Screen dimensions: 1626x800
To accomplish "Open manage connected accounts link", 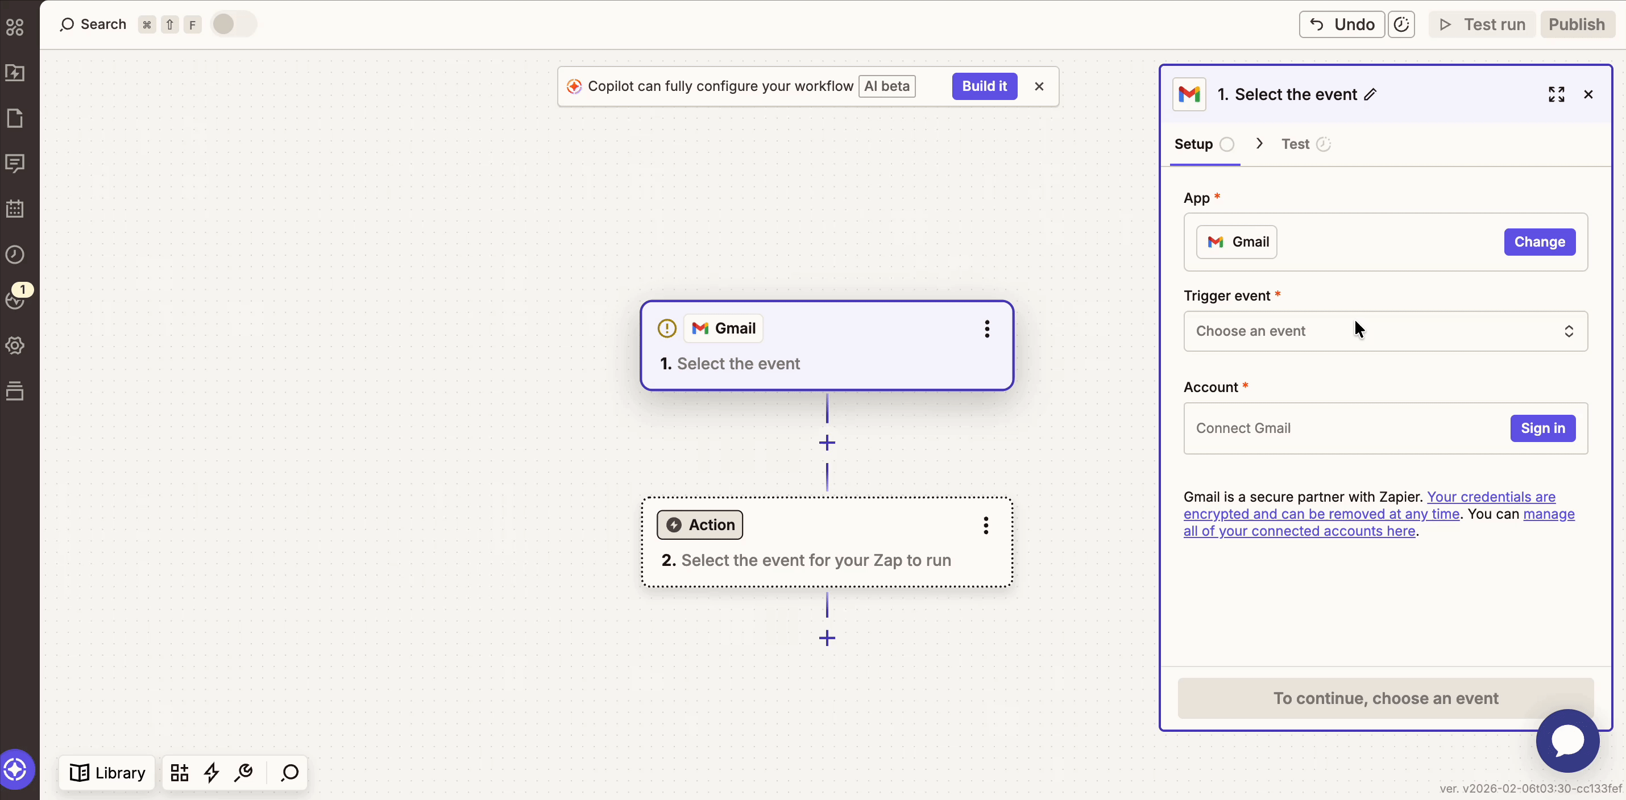I will click(1299, 531).
